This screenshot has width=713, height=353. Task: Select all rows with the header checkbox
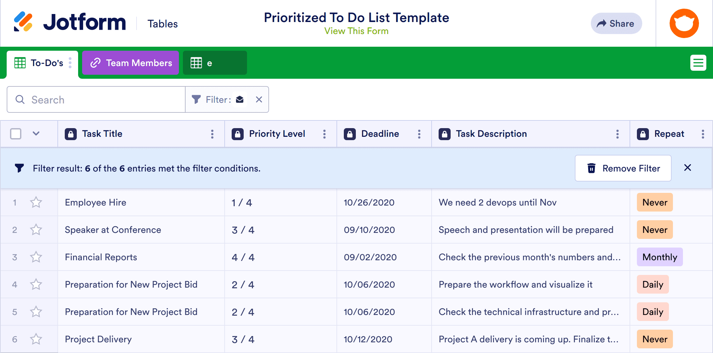(15, 133)
